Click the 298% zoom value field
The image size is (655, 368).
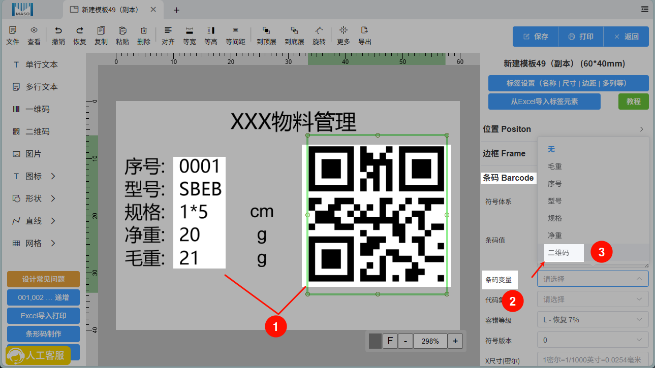point(430,341)
